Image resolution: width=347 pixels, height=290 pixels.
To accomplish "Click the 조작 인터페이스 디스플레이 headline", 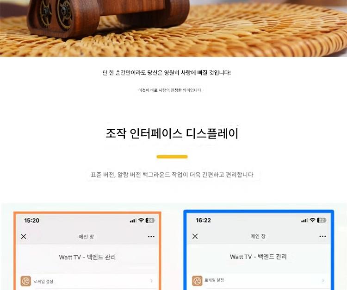I will [x=172, y=133].
